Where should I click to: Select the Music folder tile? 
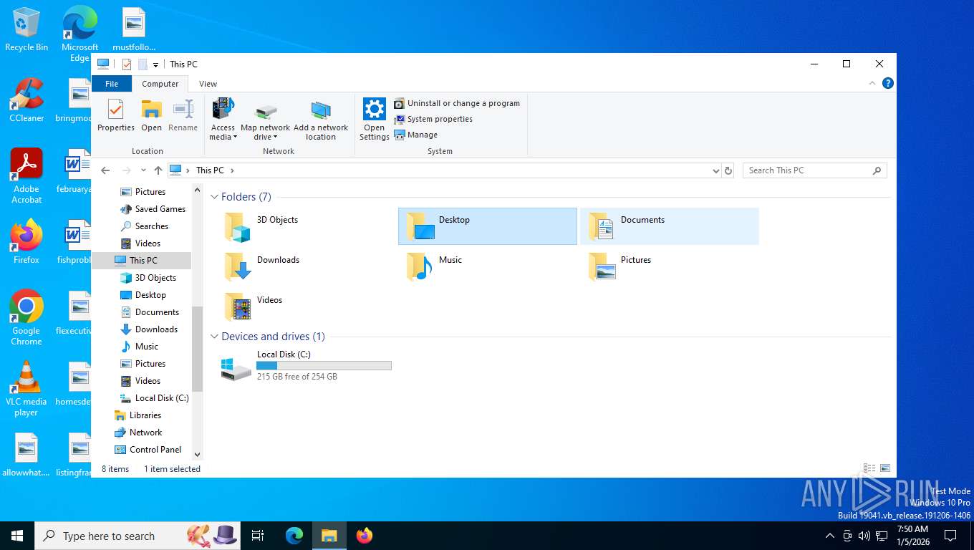pos(487,266)
